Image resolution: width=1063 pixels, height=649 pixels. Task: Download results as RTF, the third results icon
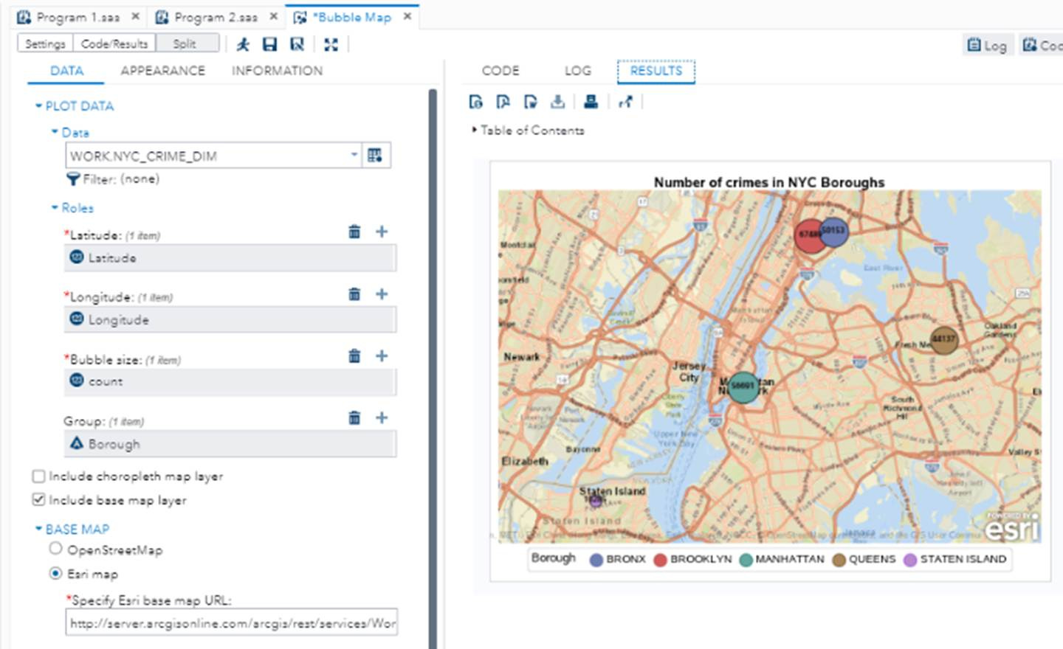530,102
